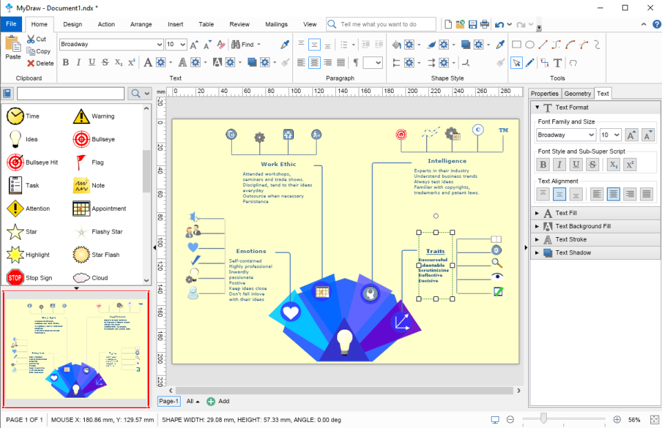The image size is (662, 428).
Task: Enable underline in the Text Format panel
Action: [576, 164]
